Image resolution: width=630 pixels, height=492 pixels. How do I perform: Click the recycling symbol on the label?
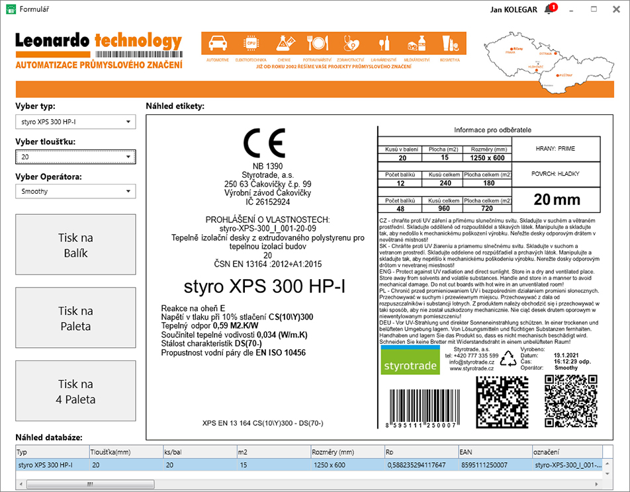(509, 358)
